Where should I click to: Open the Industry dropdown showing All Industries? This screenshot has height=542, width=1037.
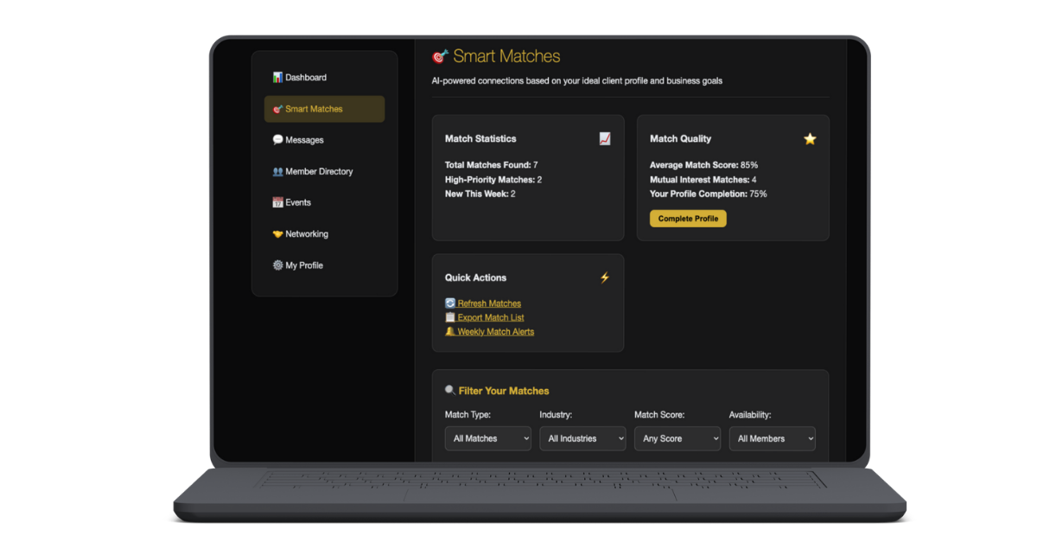click(582, 438)
